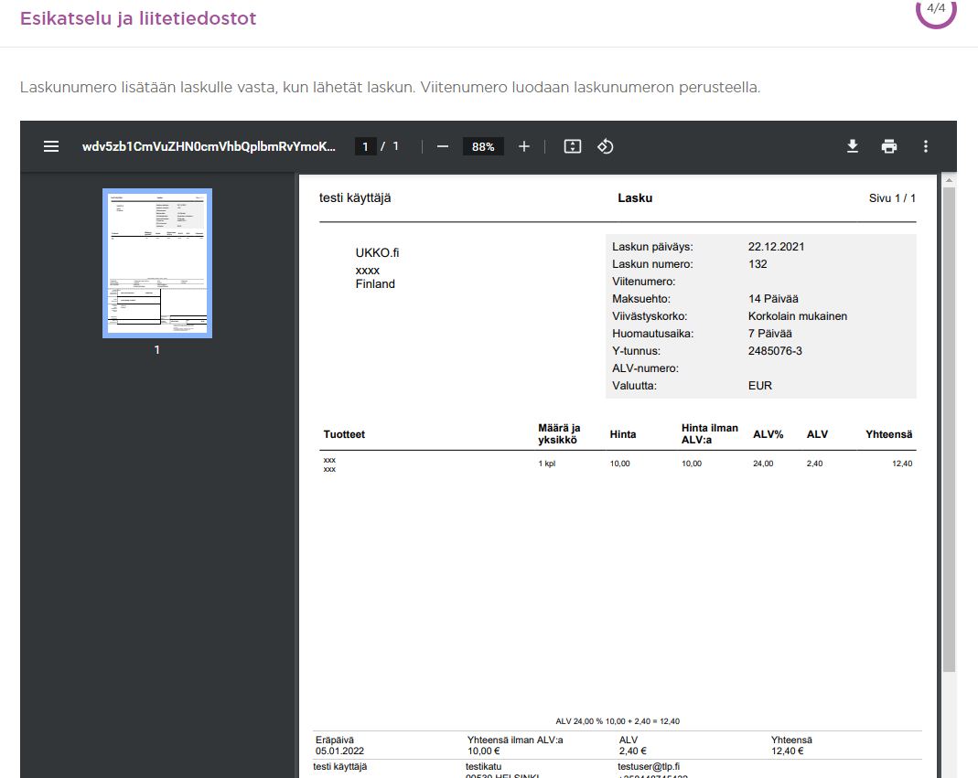The width and height of the screenshot is (978, 778).
Task: Toggle the PDF sidebar menu icon
Action: (51, 146)
